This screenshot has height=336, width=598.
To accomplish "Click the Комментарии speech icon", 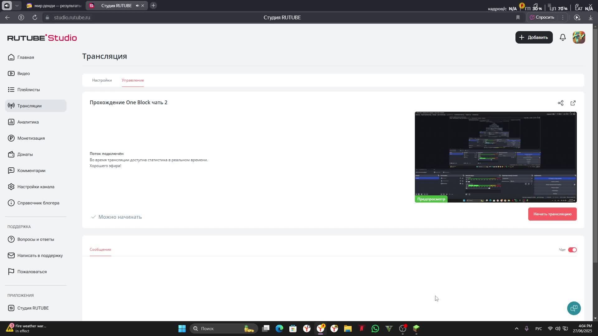I will [11, 170].
